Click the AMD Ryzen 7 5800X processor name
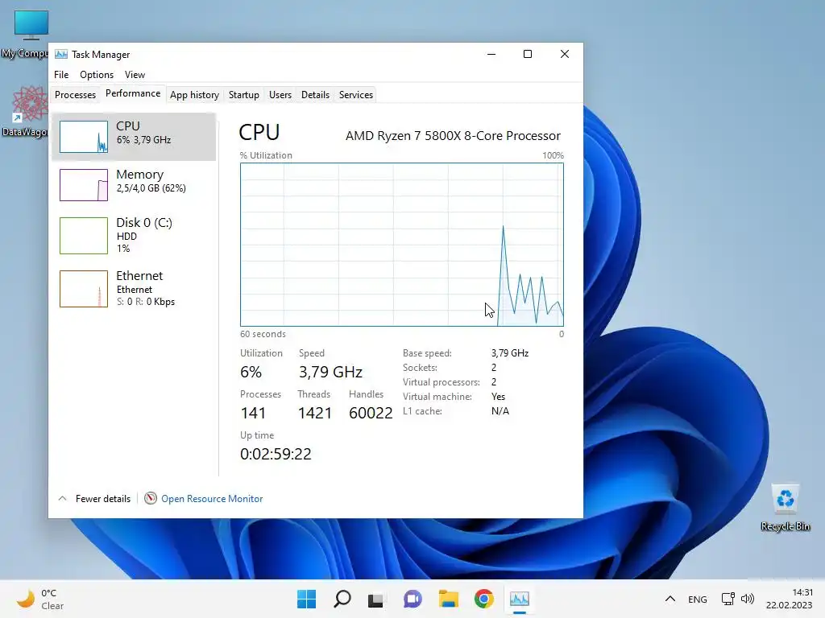 453,135
